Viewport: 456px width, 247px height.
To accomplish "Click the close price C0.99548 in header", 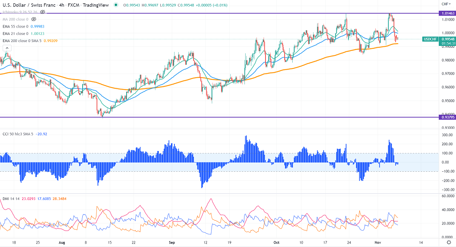I will tap(186, 5).
